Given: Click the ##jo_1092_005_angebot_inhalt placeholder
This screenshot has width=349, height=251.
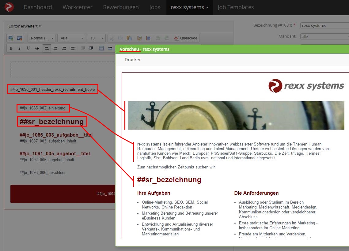Looking at the screenshot, I should [47, 160].
